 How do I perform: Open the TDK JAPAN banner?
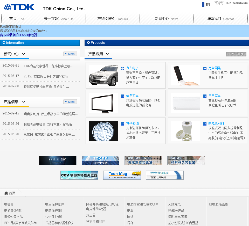click(x=165, y=175)
